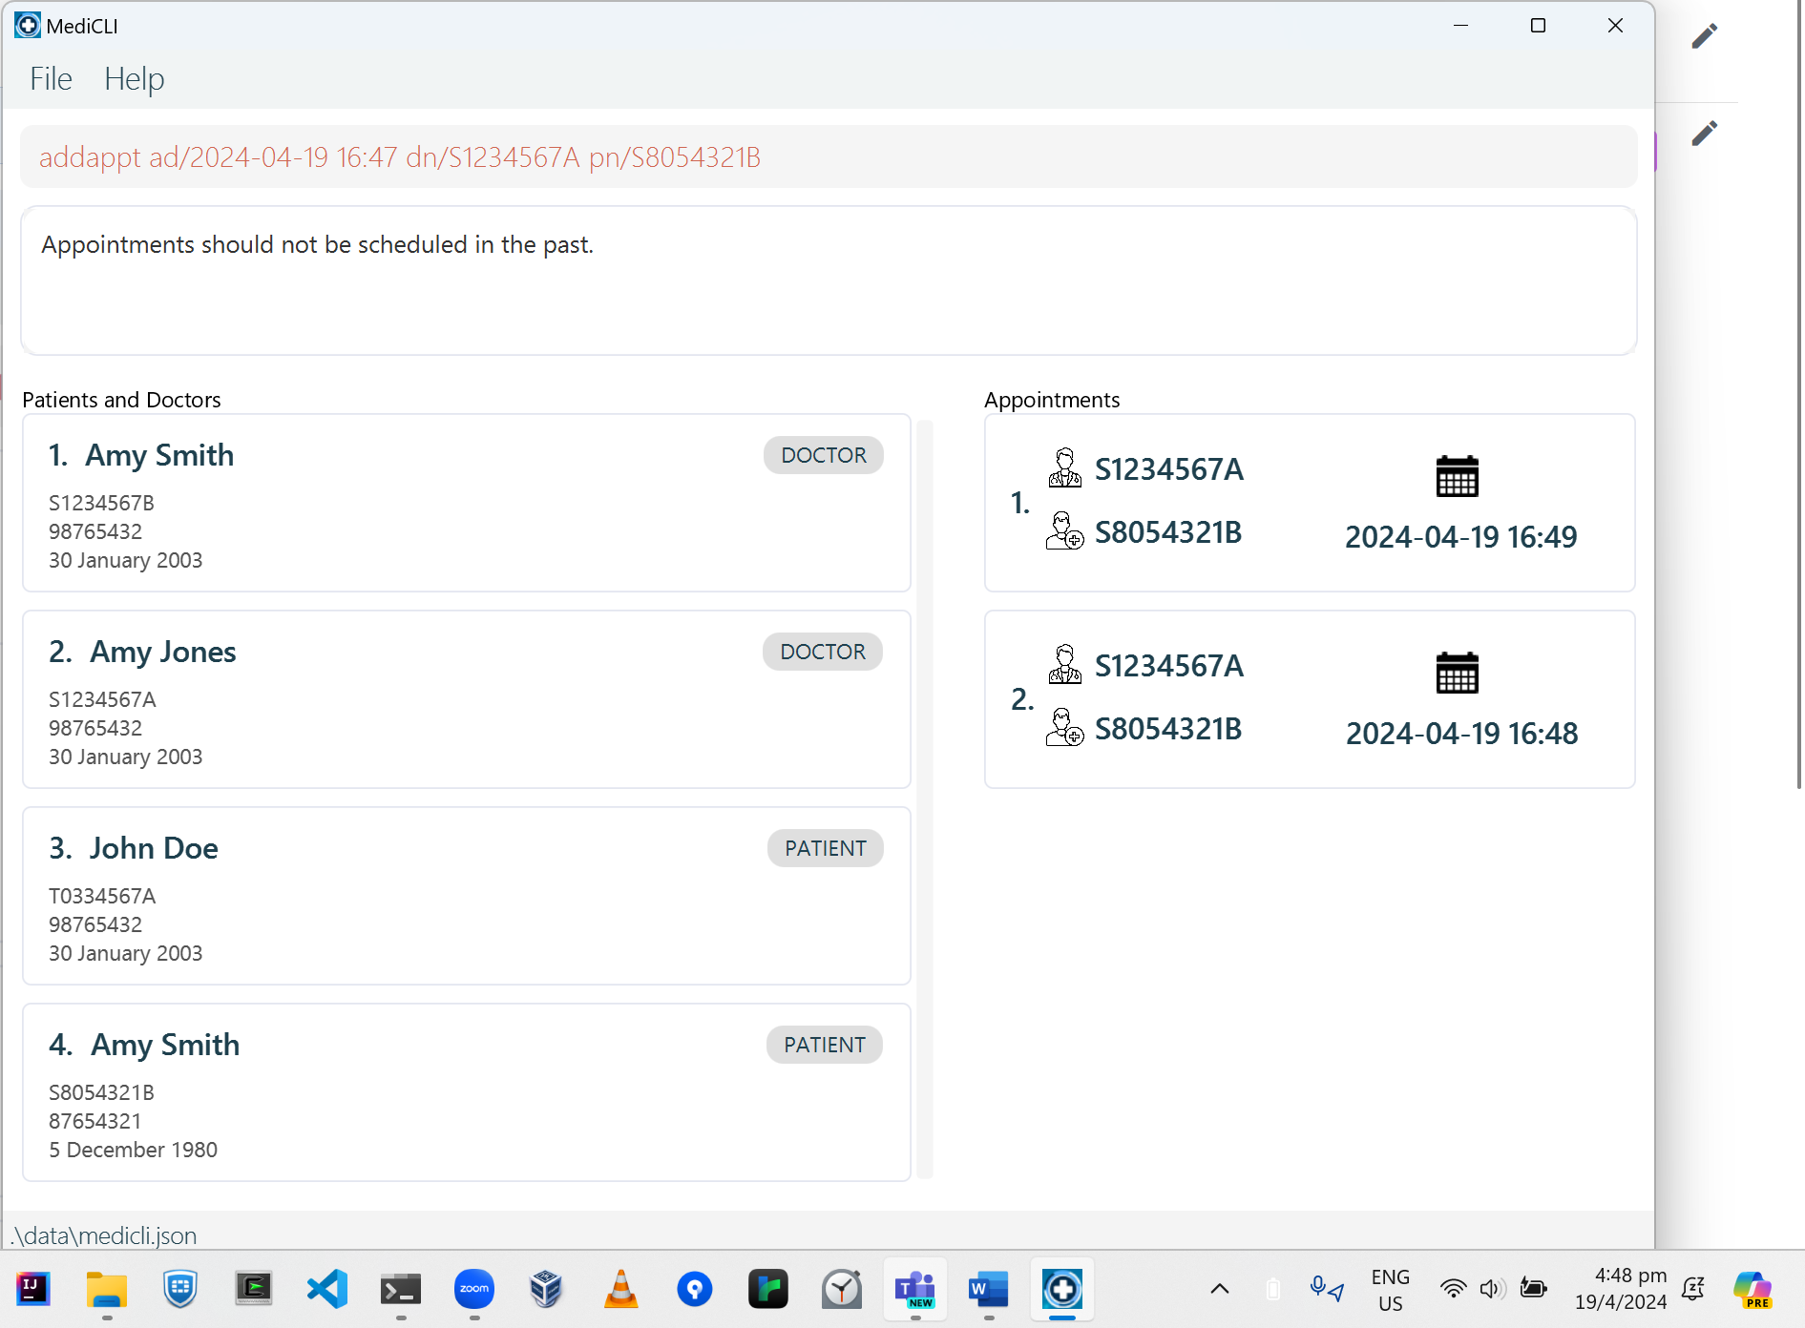Viewport: 1805px width, 1328px height.
Task: Open the taskbar clock showing 4:48 pm
Action: [x=1621, y=1289]
